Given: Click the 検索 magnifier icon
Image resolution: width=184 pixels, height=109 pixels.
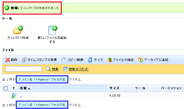Looking at the screenshot, I should [x=49, y=69].
